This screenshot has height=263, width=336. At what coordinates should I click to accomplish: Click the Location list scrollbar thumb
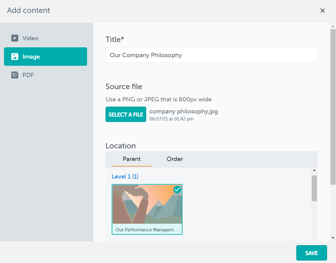coord(314,188)
